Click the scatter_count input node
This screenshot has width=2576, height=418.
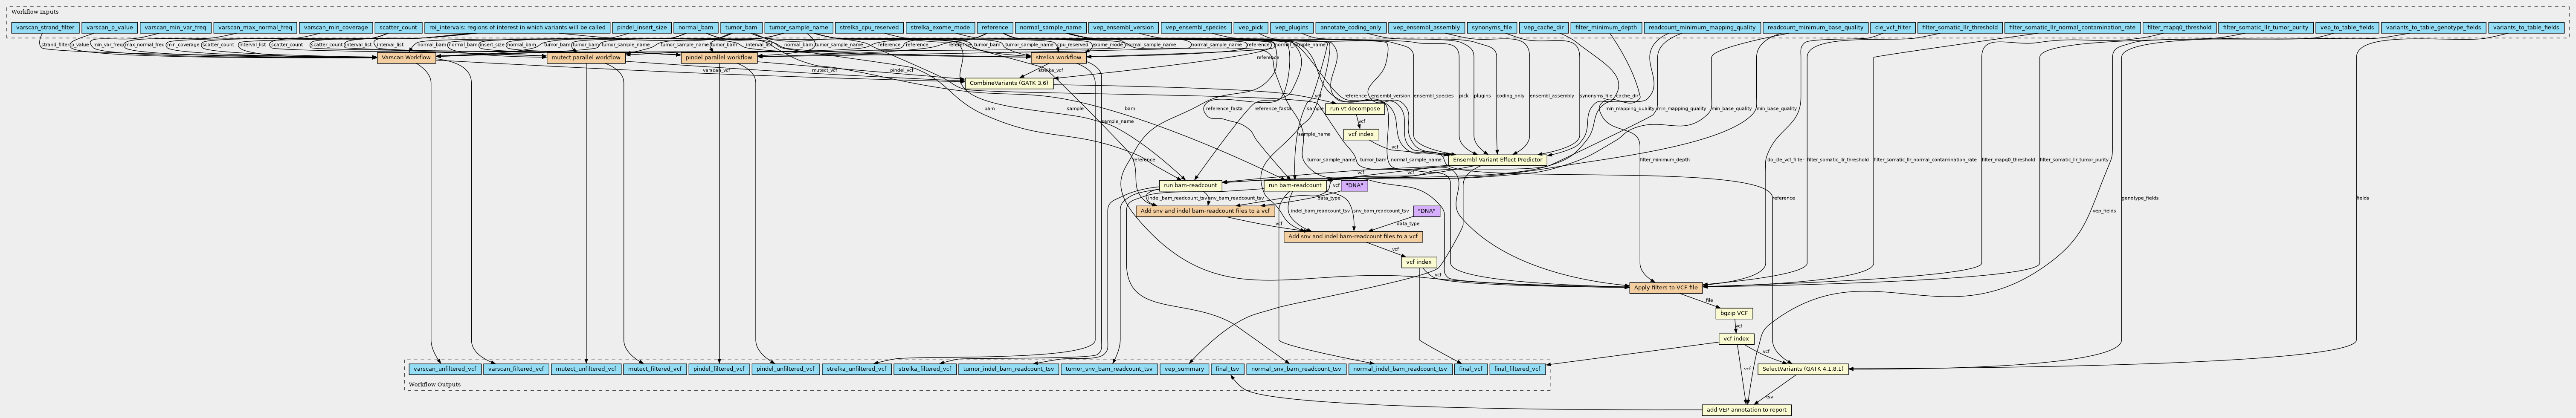(398, 28)
